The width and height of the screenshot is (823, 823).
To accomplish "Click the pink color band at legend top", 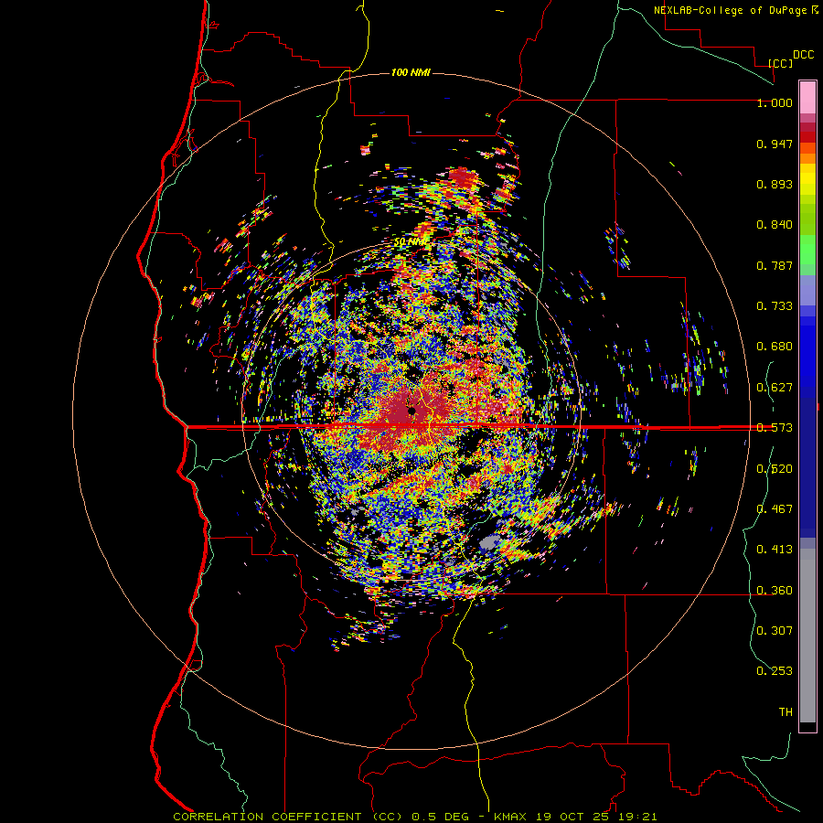I will click(x=807, y=97).
